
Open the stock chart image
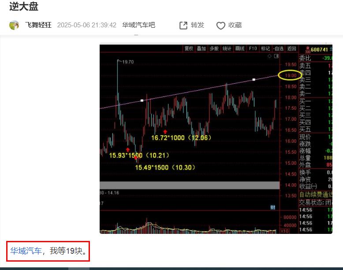(x=216, y=139)
